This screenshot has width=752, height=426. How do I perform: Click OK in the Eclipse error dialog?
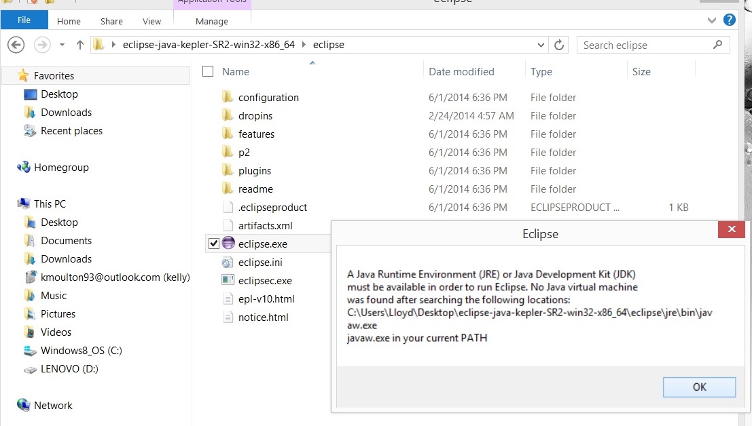pyautogui.click(x=699, y=387)
